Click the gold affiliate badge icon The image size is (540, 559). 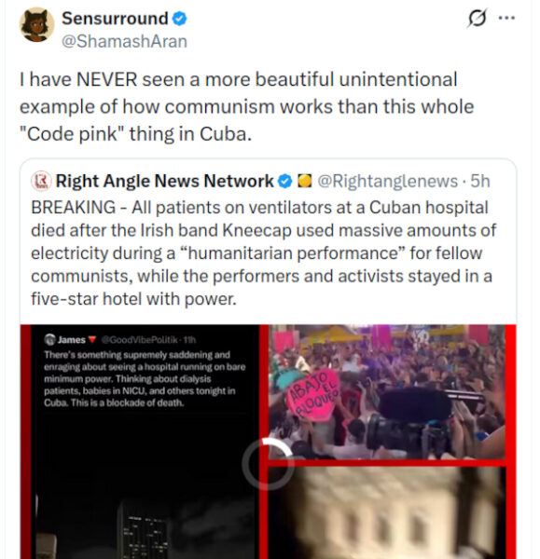[x=304, y=181]
